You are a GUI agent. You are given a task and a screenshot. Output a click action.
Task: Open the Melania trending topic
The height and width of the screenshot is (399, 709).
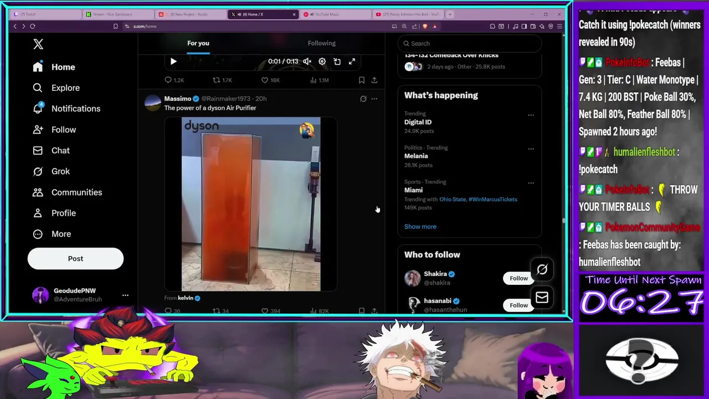pyautogui.click(x=416, y=156)
